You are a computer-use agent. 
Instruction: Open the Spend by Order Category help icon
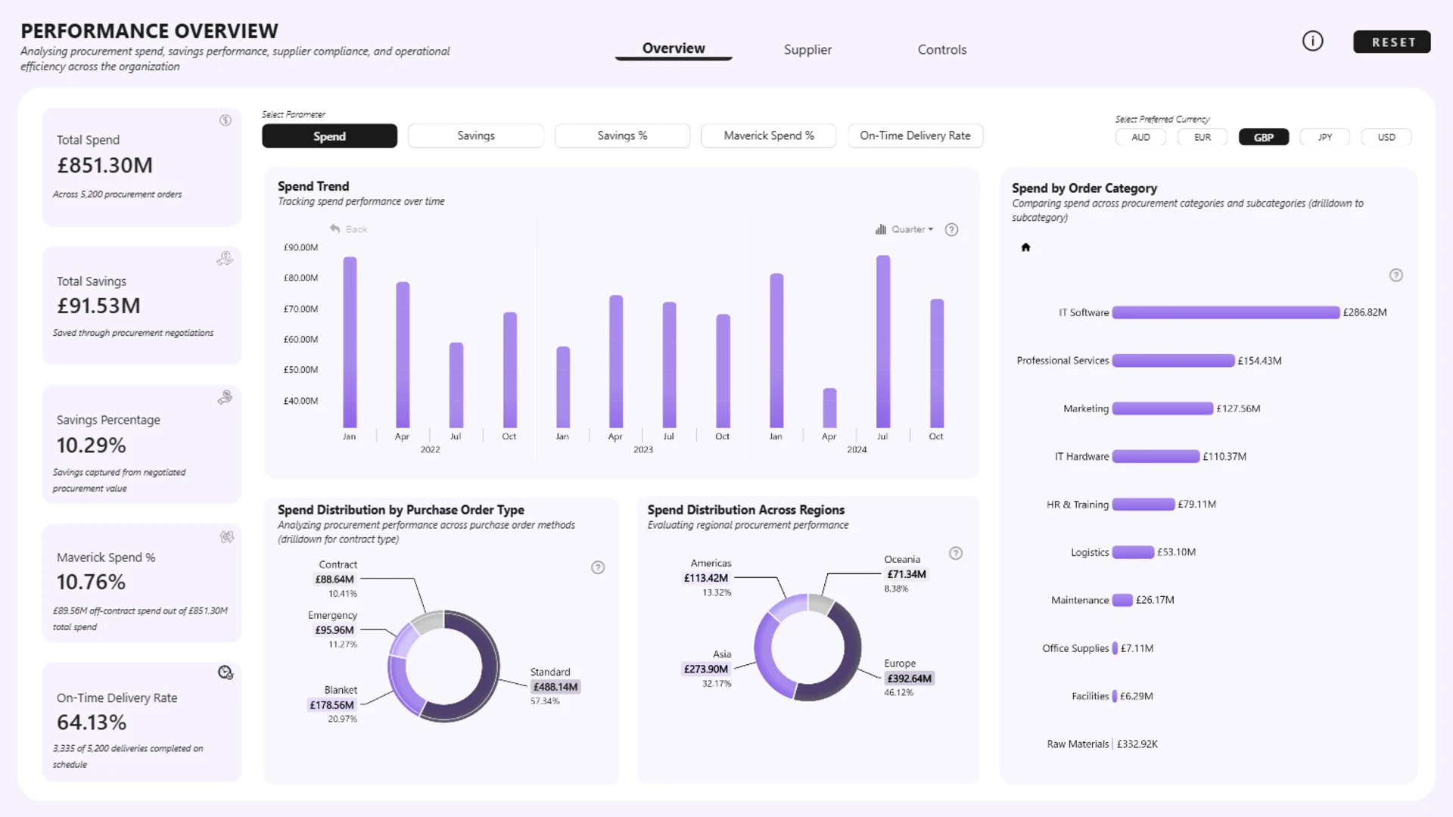coord(1396,275)
